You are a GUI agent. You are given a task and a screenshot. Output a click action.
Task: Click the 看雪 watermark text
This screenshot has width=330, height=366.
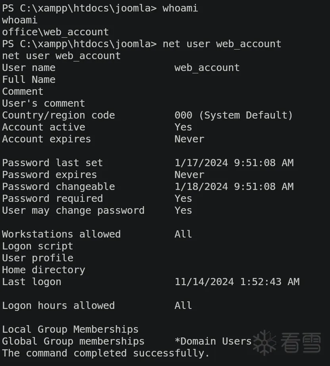point(301,342)
